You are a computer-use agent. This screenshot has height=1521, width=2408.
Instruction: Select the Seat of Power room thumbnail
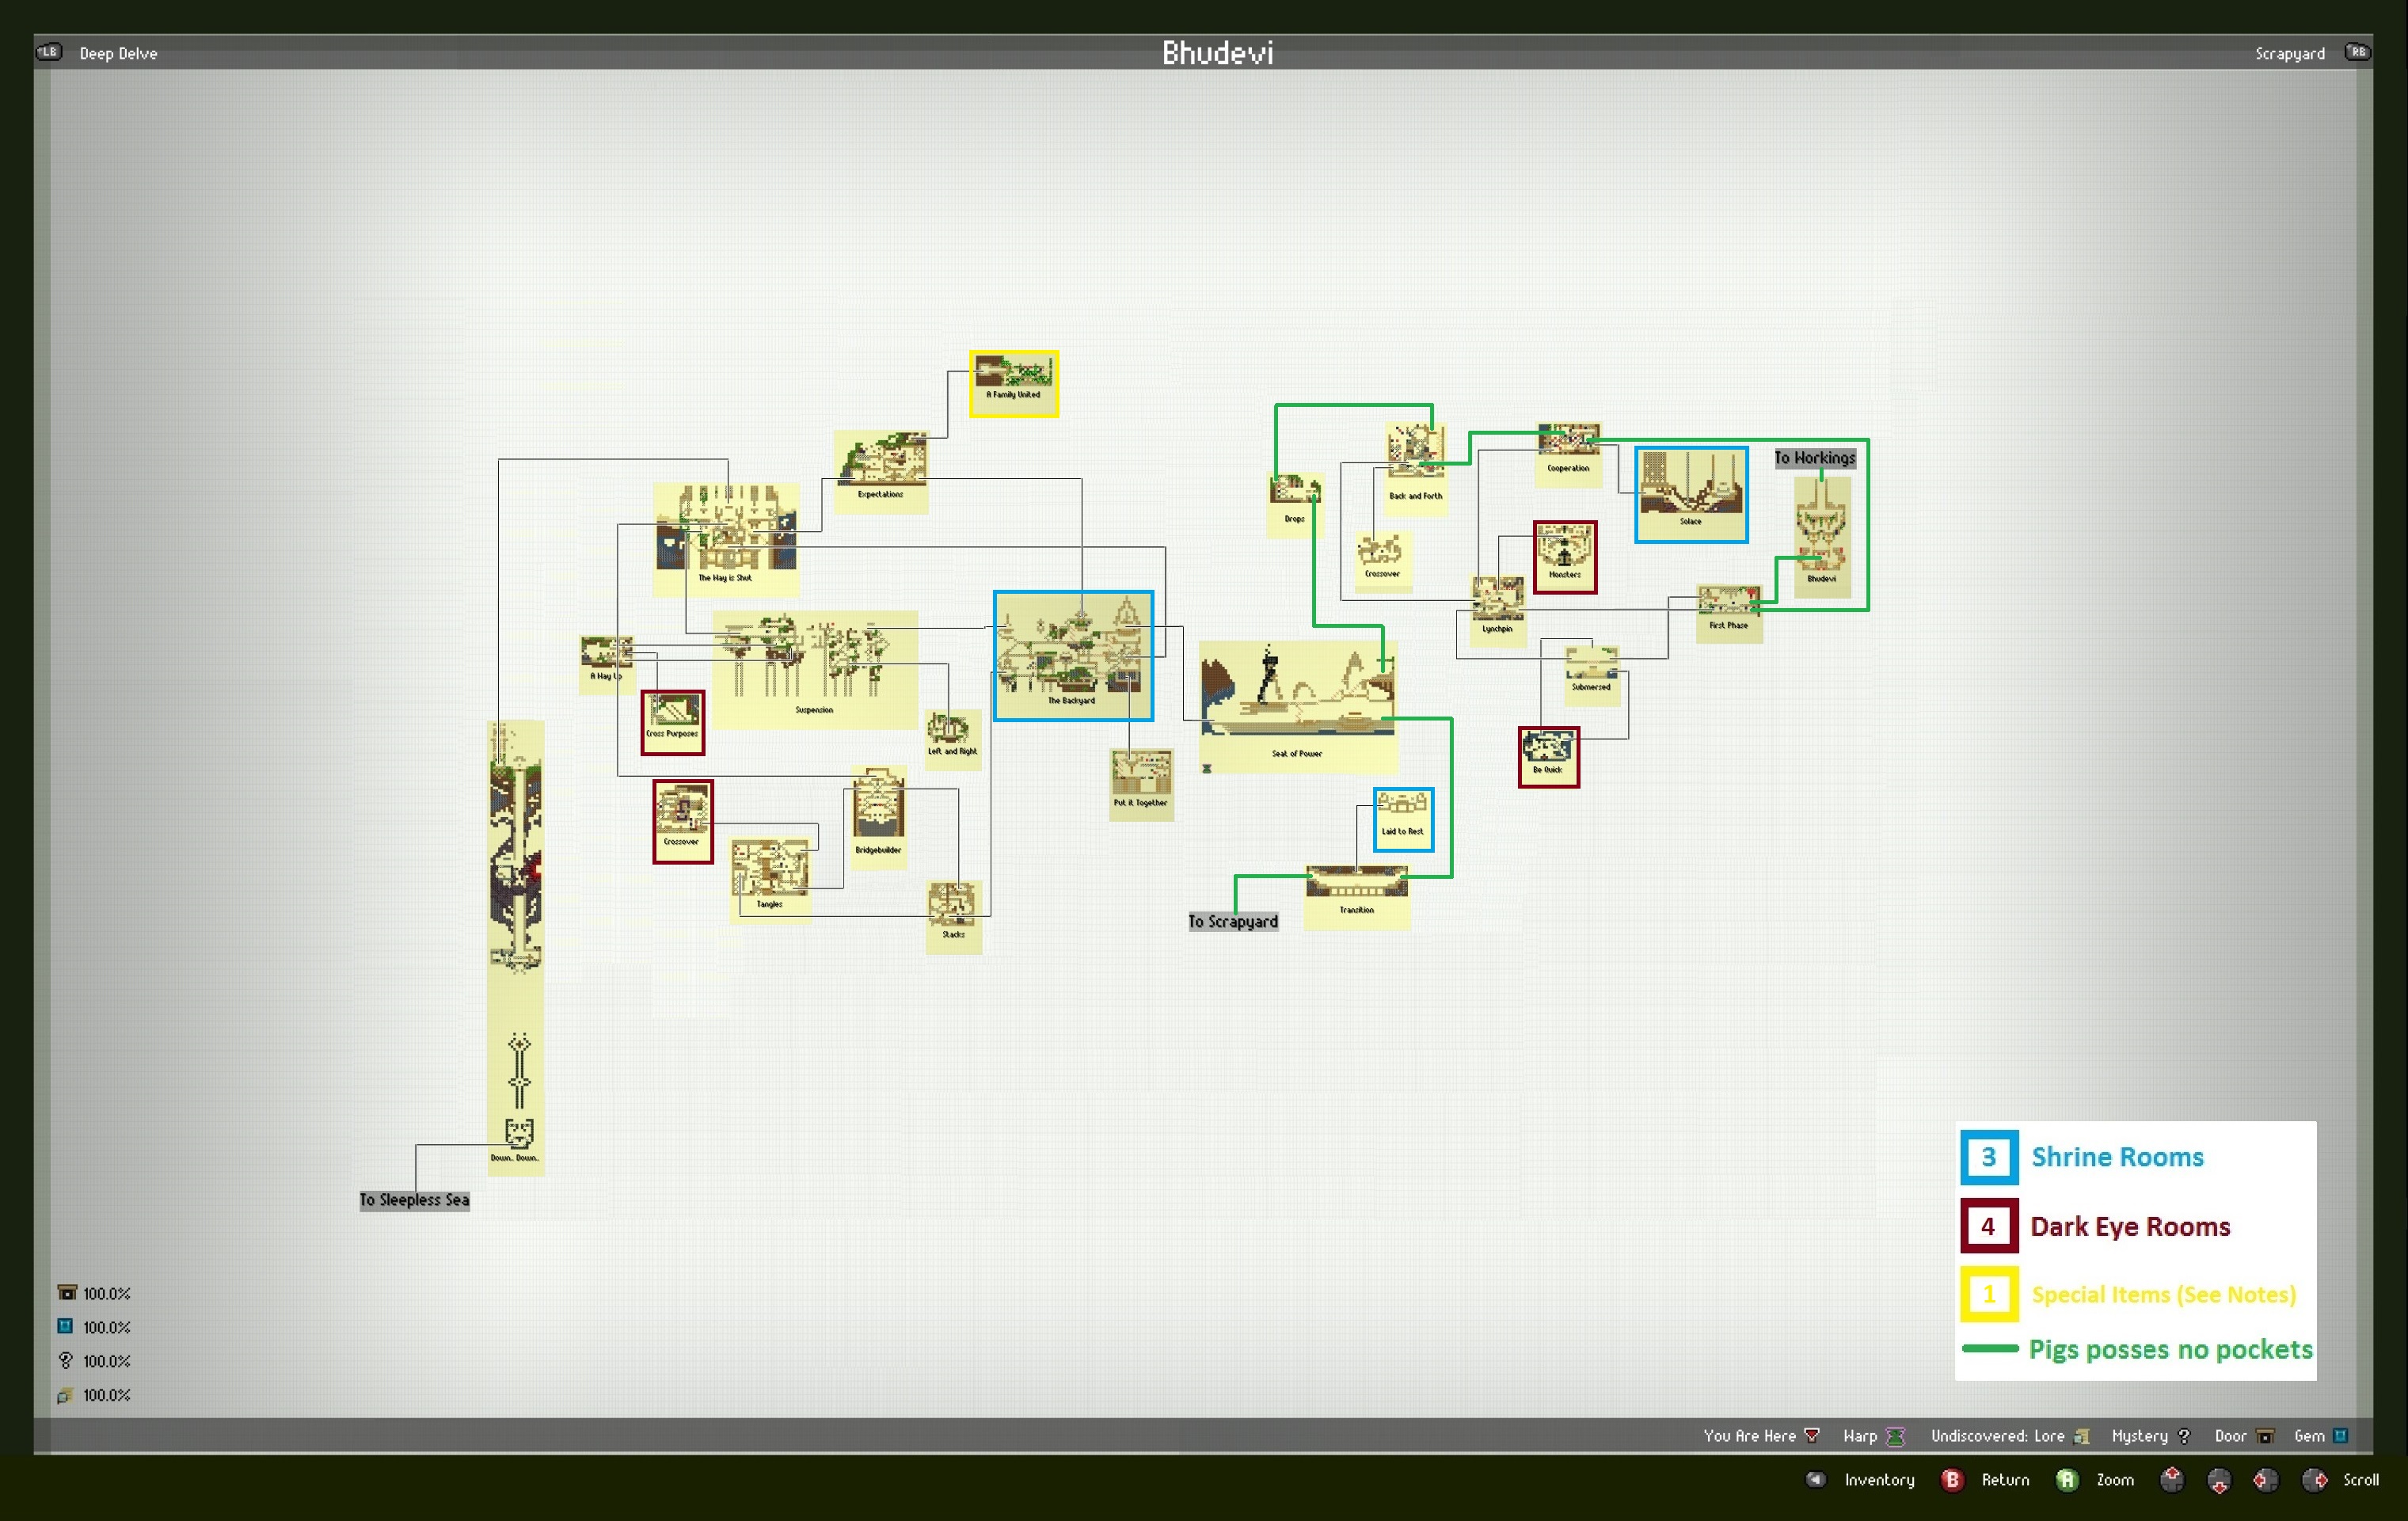[1297, 700]
